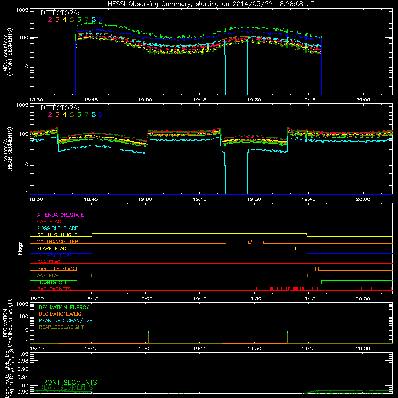This screenshot has width=398, height=398.
Task: Click the SAA_FLAG label
Action: point(49,262)
